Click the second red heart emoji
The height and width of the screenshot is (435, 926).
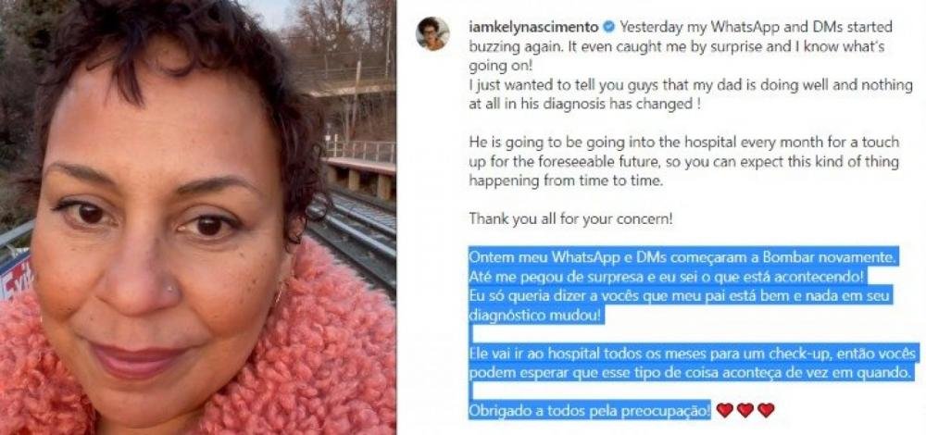tap(745, 410)
